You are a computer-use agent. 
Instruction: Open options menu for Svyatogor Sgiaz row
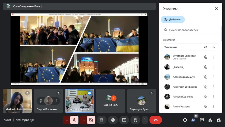(x=214, y=57)
